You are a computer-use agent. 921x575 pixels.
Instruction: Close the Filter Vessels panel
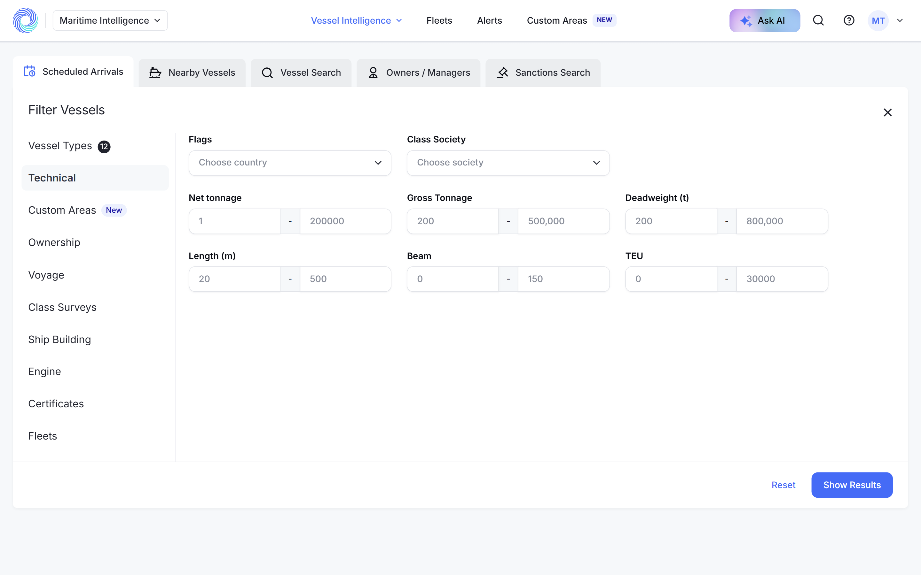point(887,112)
